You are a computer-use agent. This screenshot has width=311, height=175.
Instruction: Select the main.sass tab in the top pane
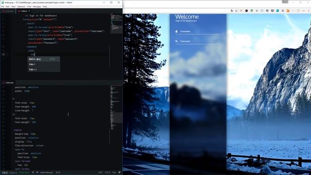(x=8, y=11)
